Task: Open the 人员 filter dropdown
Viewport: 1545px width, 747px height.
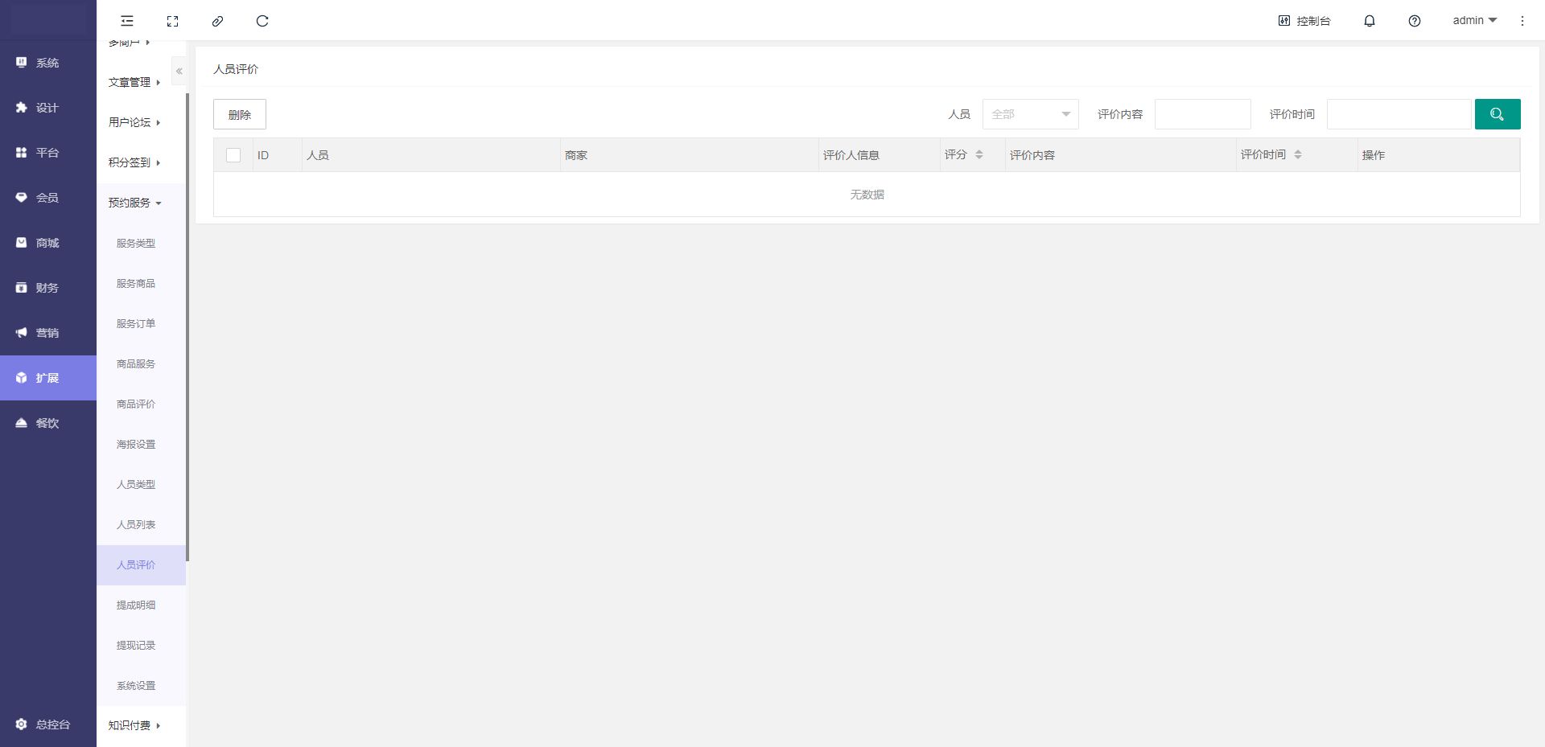Action: click(x=1030, y=114)
